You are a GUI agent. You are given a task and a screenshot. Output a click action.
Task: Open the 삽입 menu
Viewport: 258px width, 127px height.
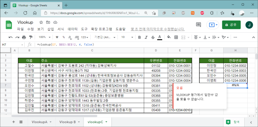[x=51, y=29]
